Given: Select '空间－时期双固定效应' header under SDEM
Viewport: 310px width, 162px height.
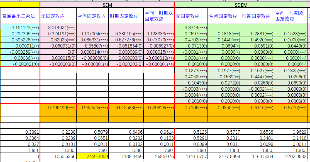Looking at the screenshot, I should [291, 16].
